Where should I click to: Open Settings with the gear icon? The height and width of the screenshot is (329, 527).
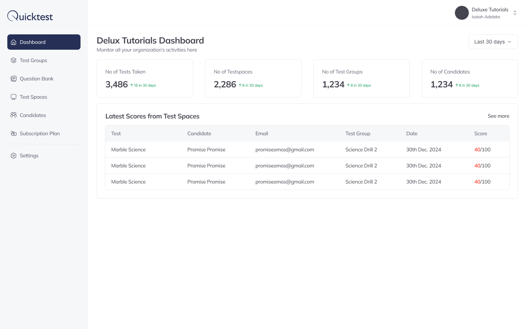[14, 156]
